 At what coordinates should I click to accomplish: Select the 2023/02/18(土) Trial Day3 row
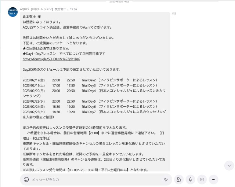[x=90, y=85]
